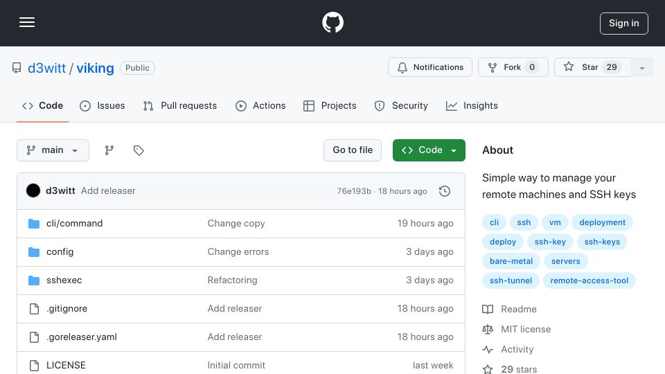Go to the GitHub homepage logo
Viewport: 665px width, 374px height.
pyautogui.click(x=332, y=22)
